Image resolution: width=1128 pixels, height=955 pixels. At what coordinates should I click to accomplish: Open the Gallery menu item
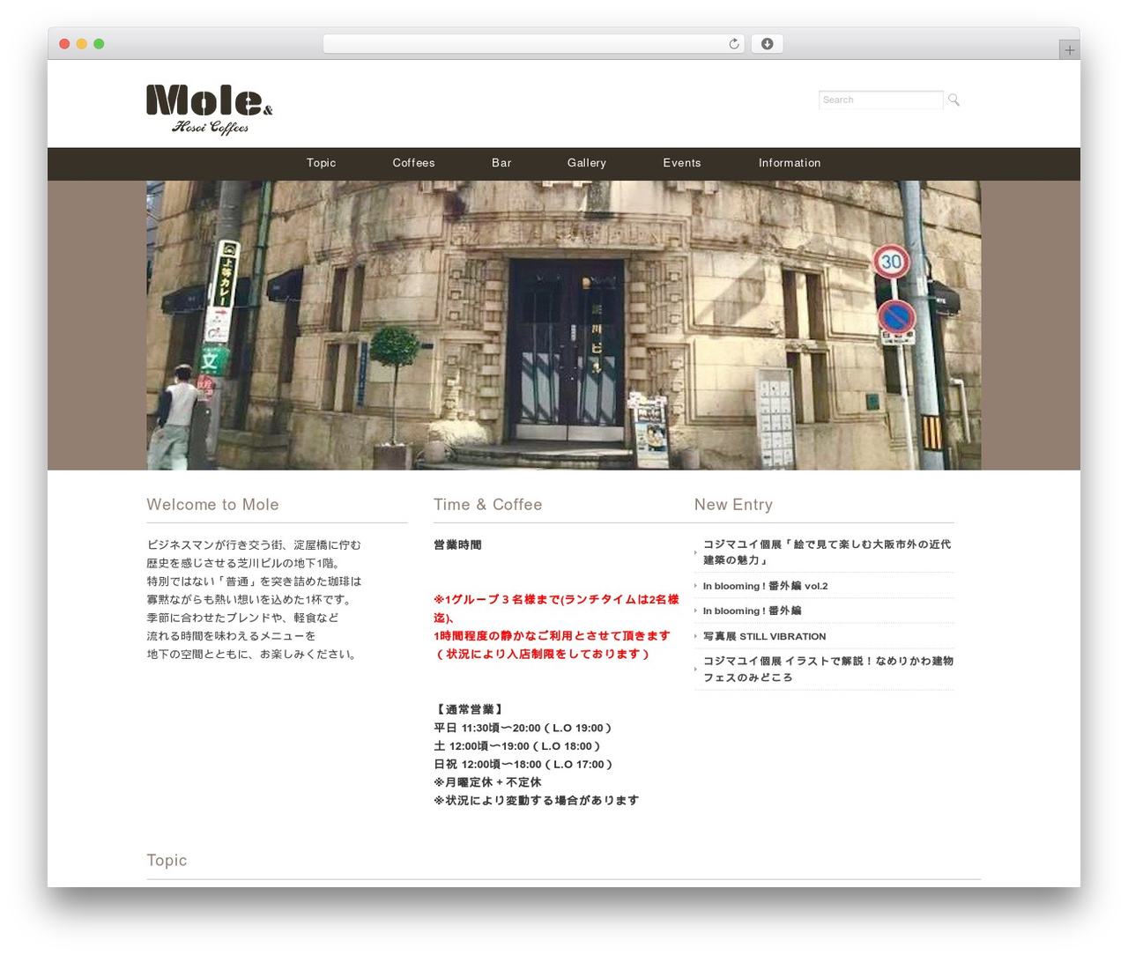pos(587,163)
